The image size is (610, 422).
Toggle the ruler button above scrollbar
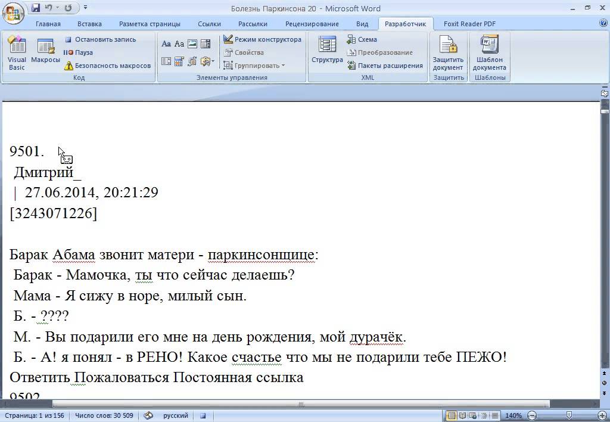pyautogui.click(x=604, y=94)
